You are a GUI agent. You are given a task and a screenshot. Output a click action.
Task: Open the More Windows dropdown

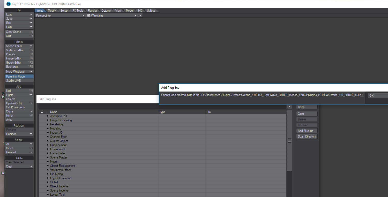pyautogui.click(x=19, y=72)
